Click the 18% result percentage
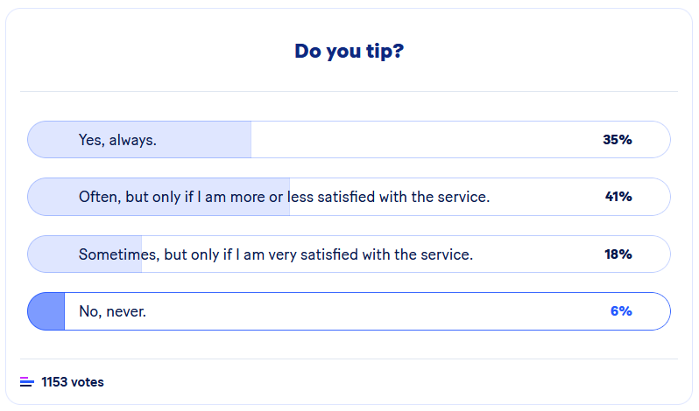 pos(617,254)
